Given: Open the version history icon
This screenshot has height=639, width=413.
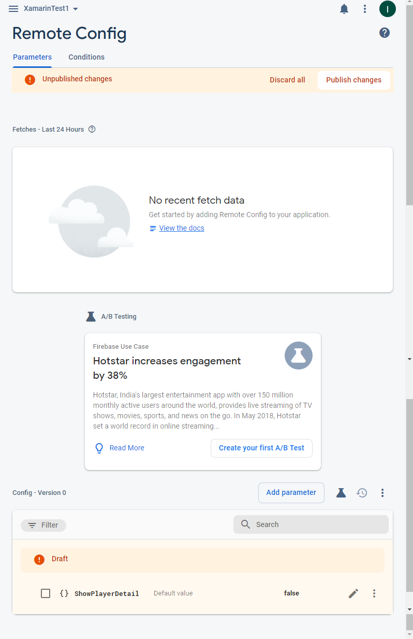Looking at the screenshot, I should point(362,493).
